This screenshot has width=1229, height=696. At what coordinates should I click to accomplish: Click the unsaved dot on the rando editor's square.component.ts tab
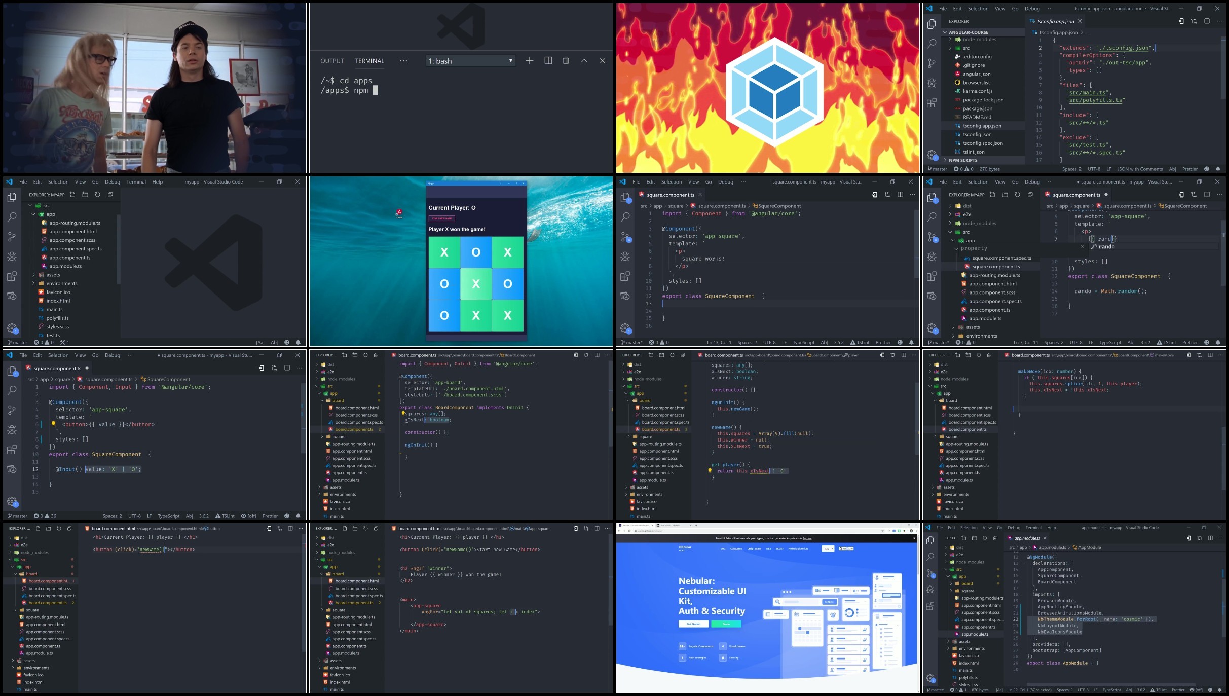1106,195
